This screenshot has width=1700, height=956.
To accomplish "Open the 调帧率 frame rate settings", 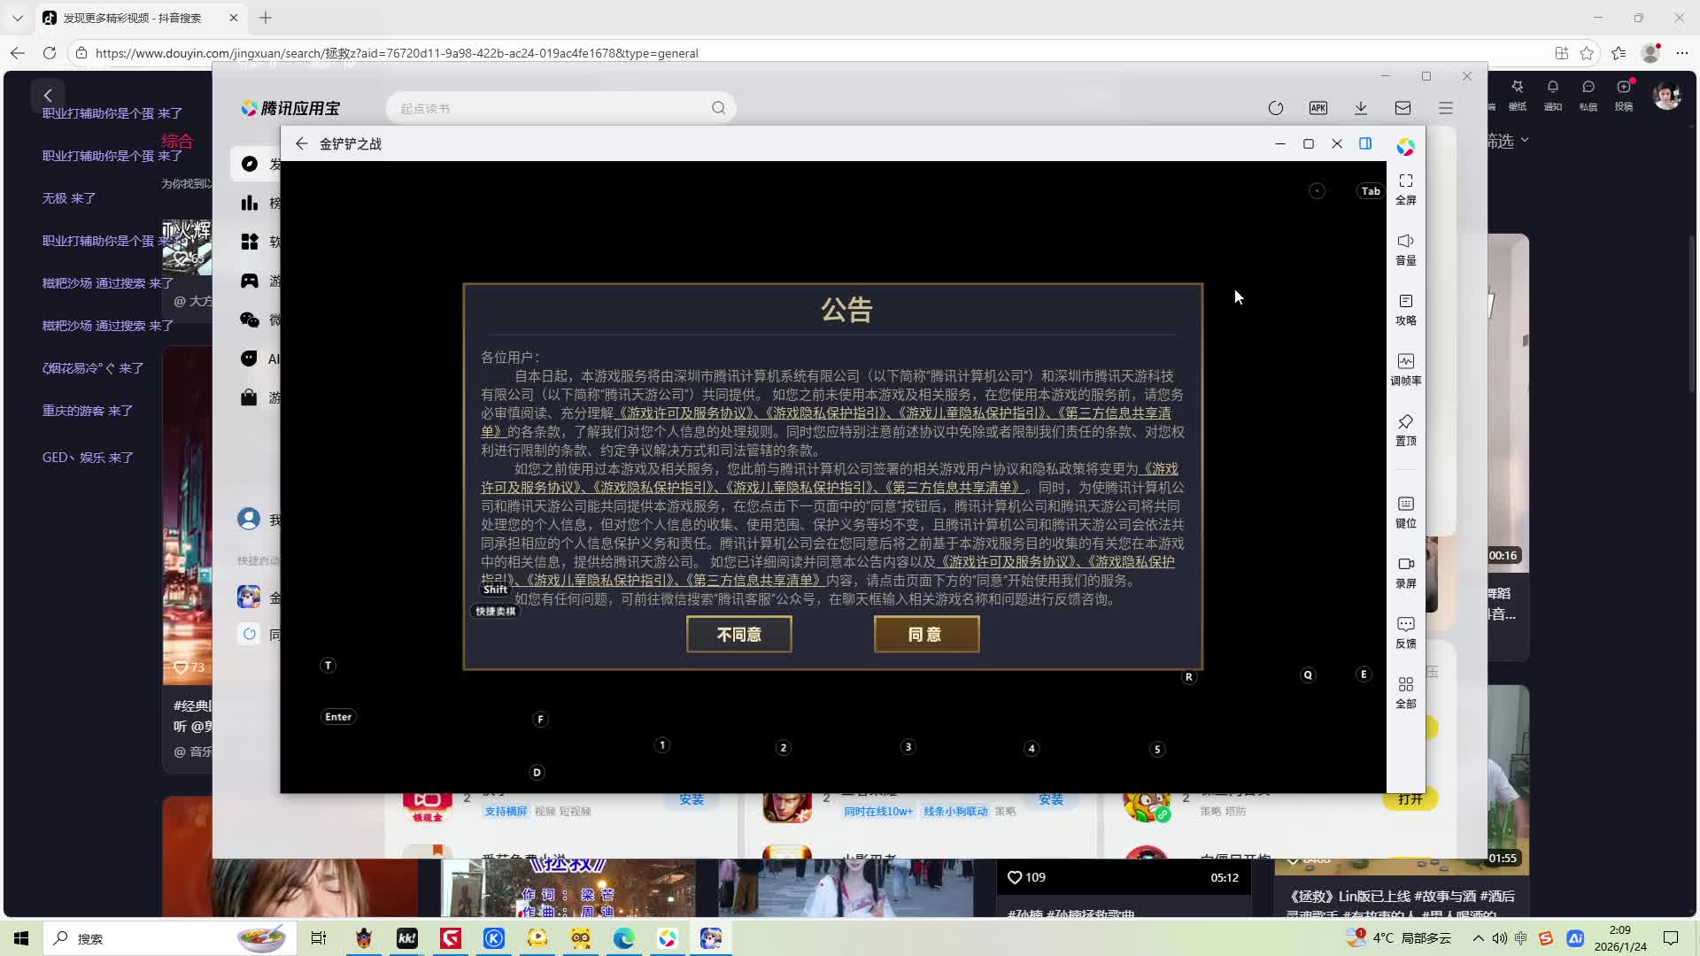I will click(1405, 368).
